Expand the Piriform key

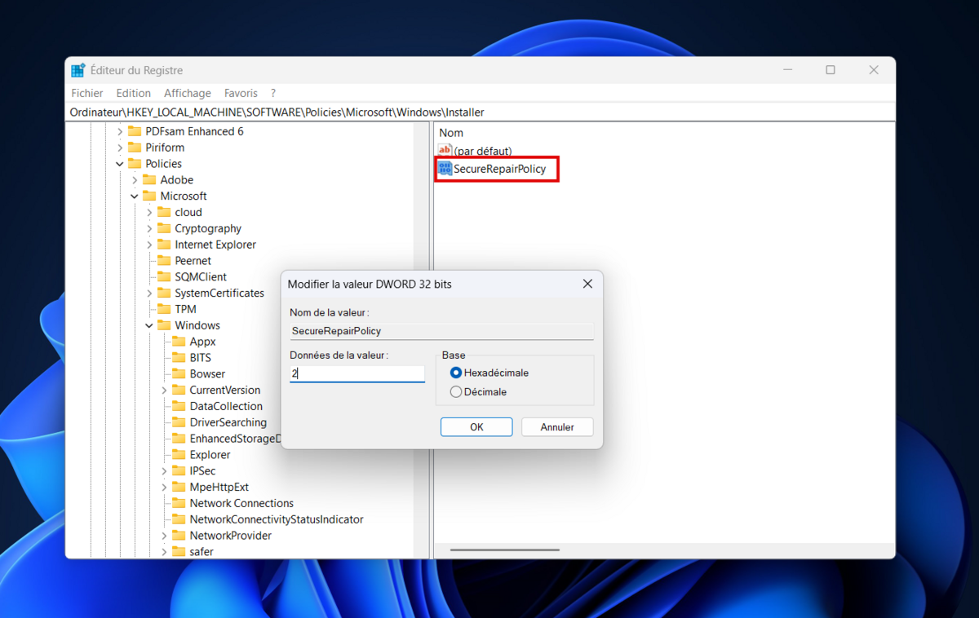click(120, 148)
